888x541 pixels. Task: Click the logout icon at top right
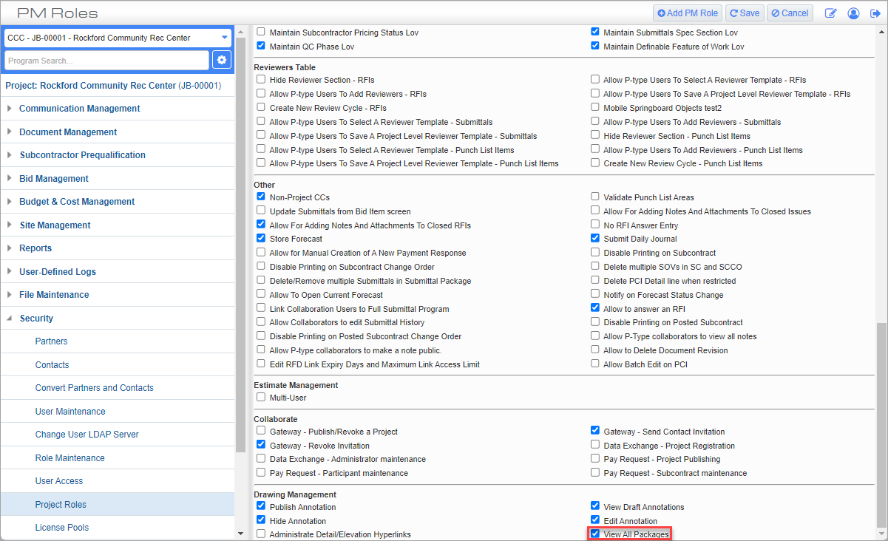875,13
